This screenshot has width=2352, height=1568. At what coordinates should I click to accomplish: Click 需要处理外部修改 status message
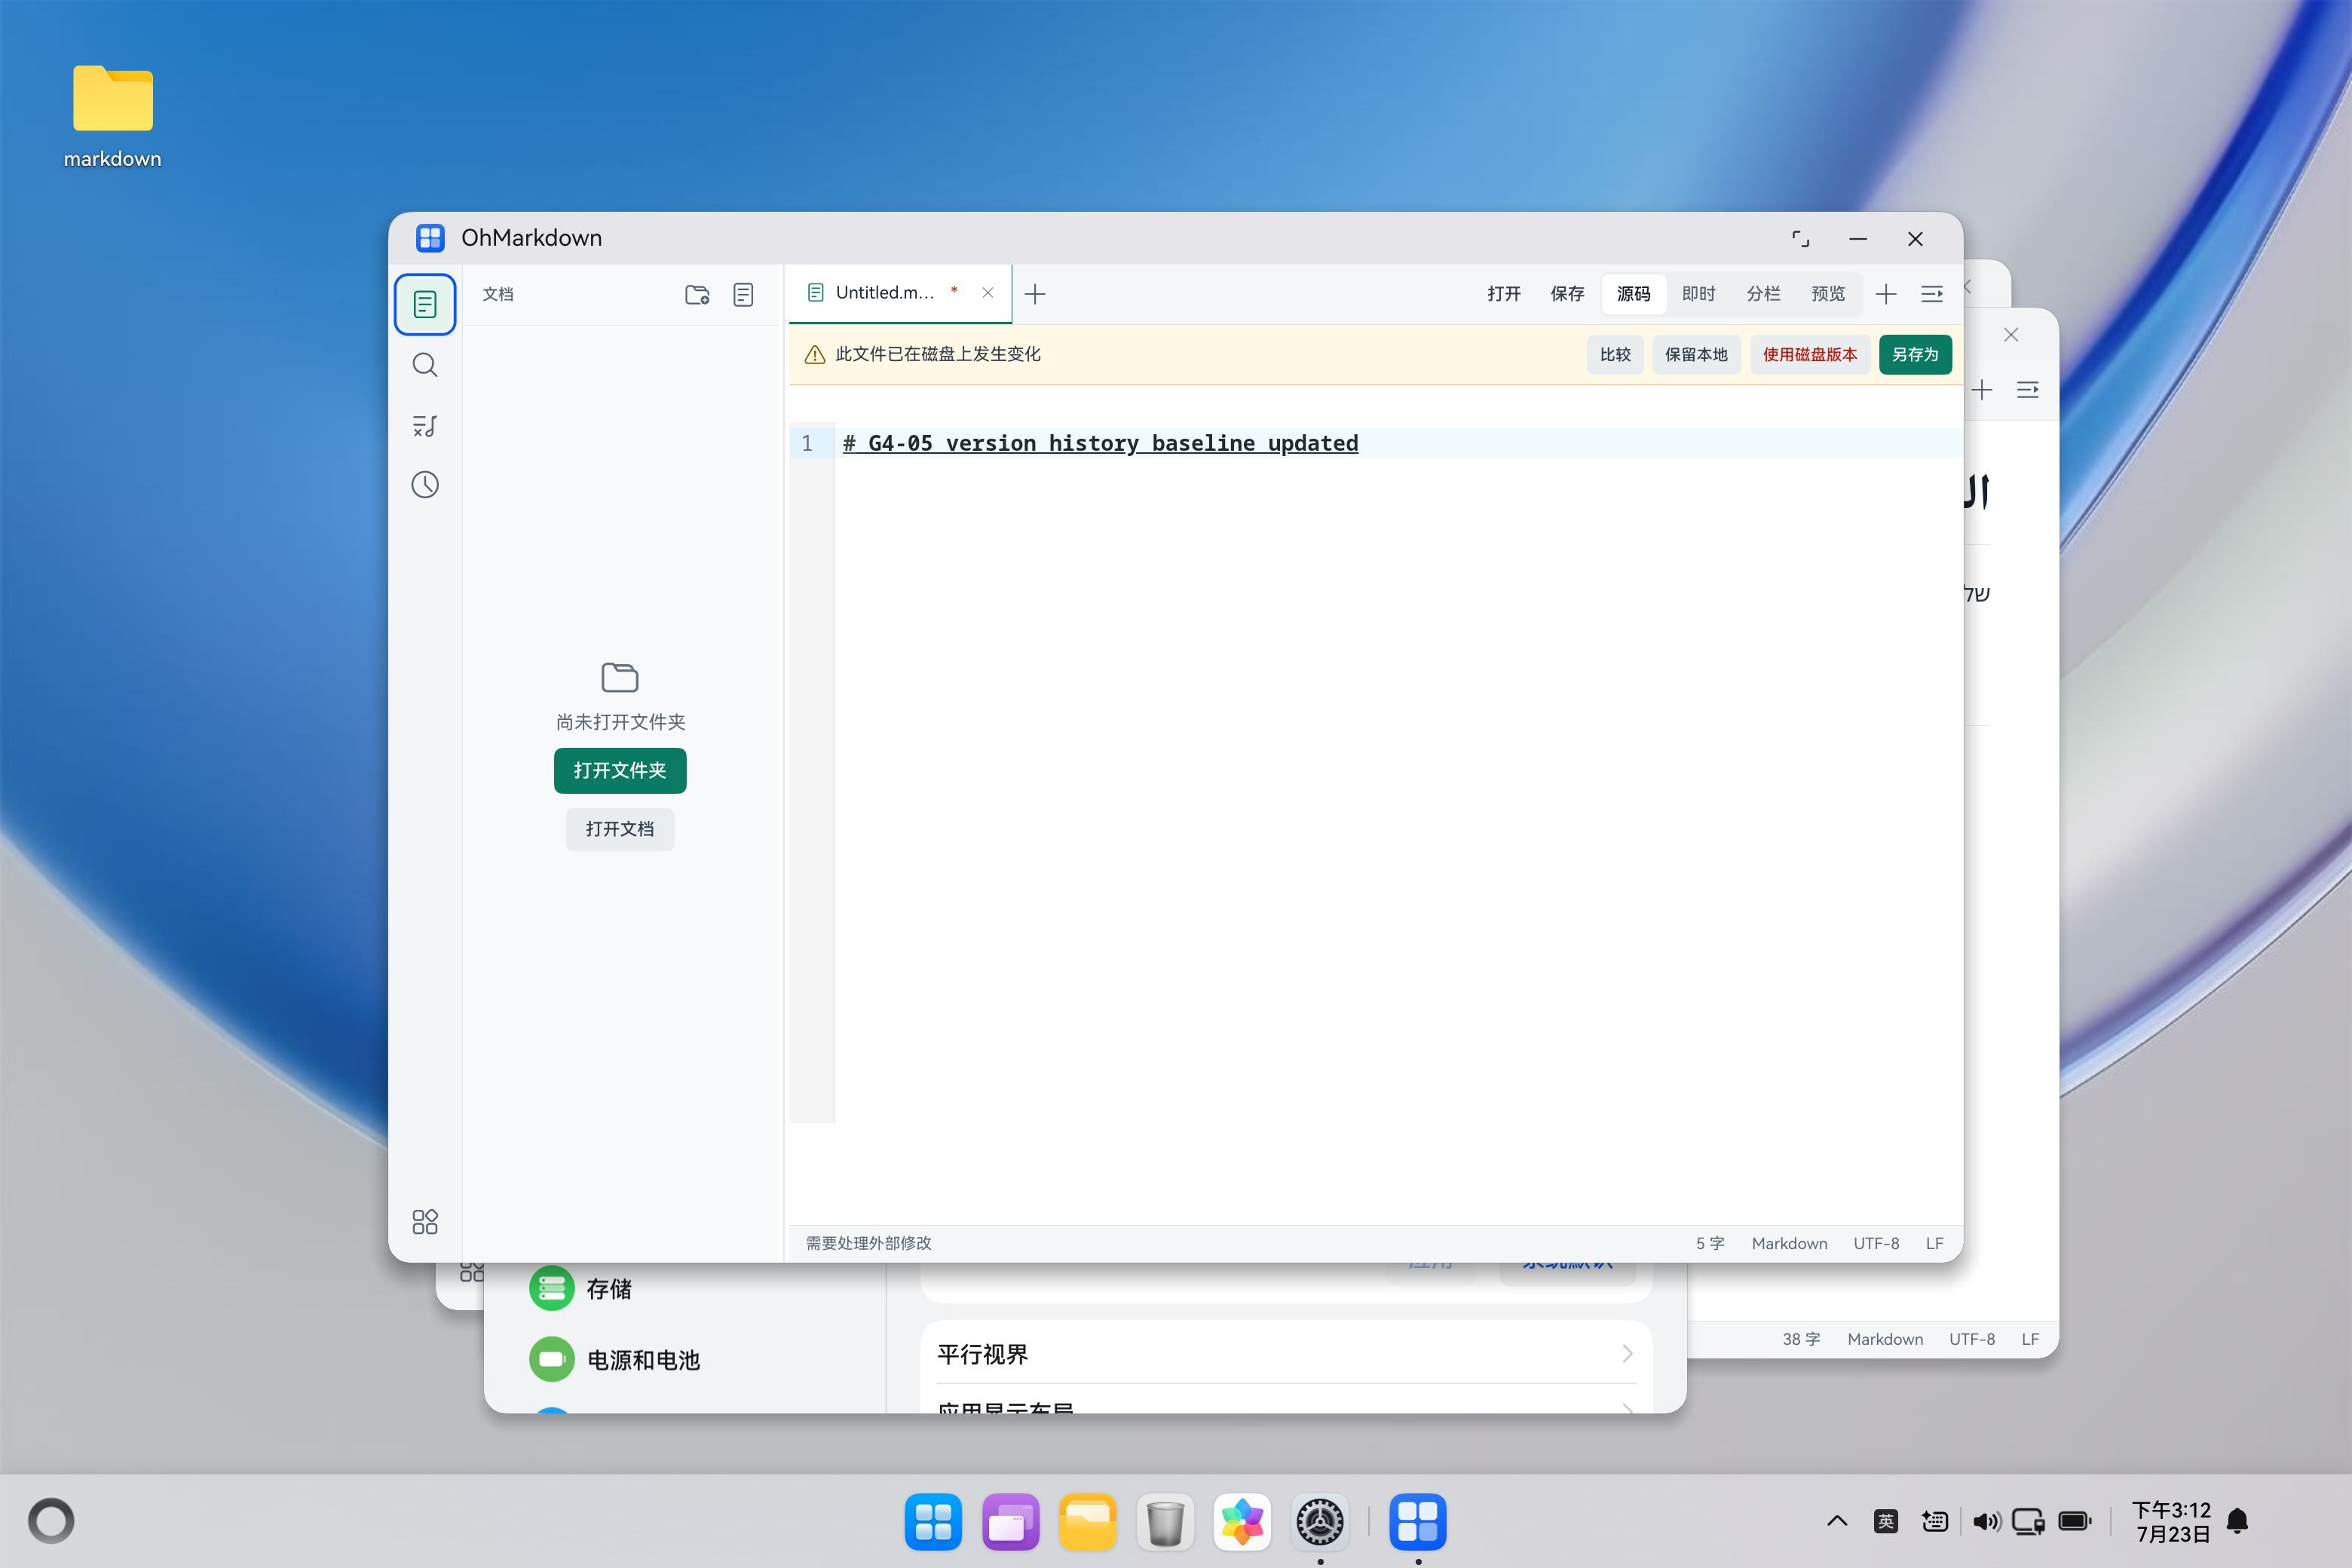tap(868, 1243)
